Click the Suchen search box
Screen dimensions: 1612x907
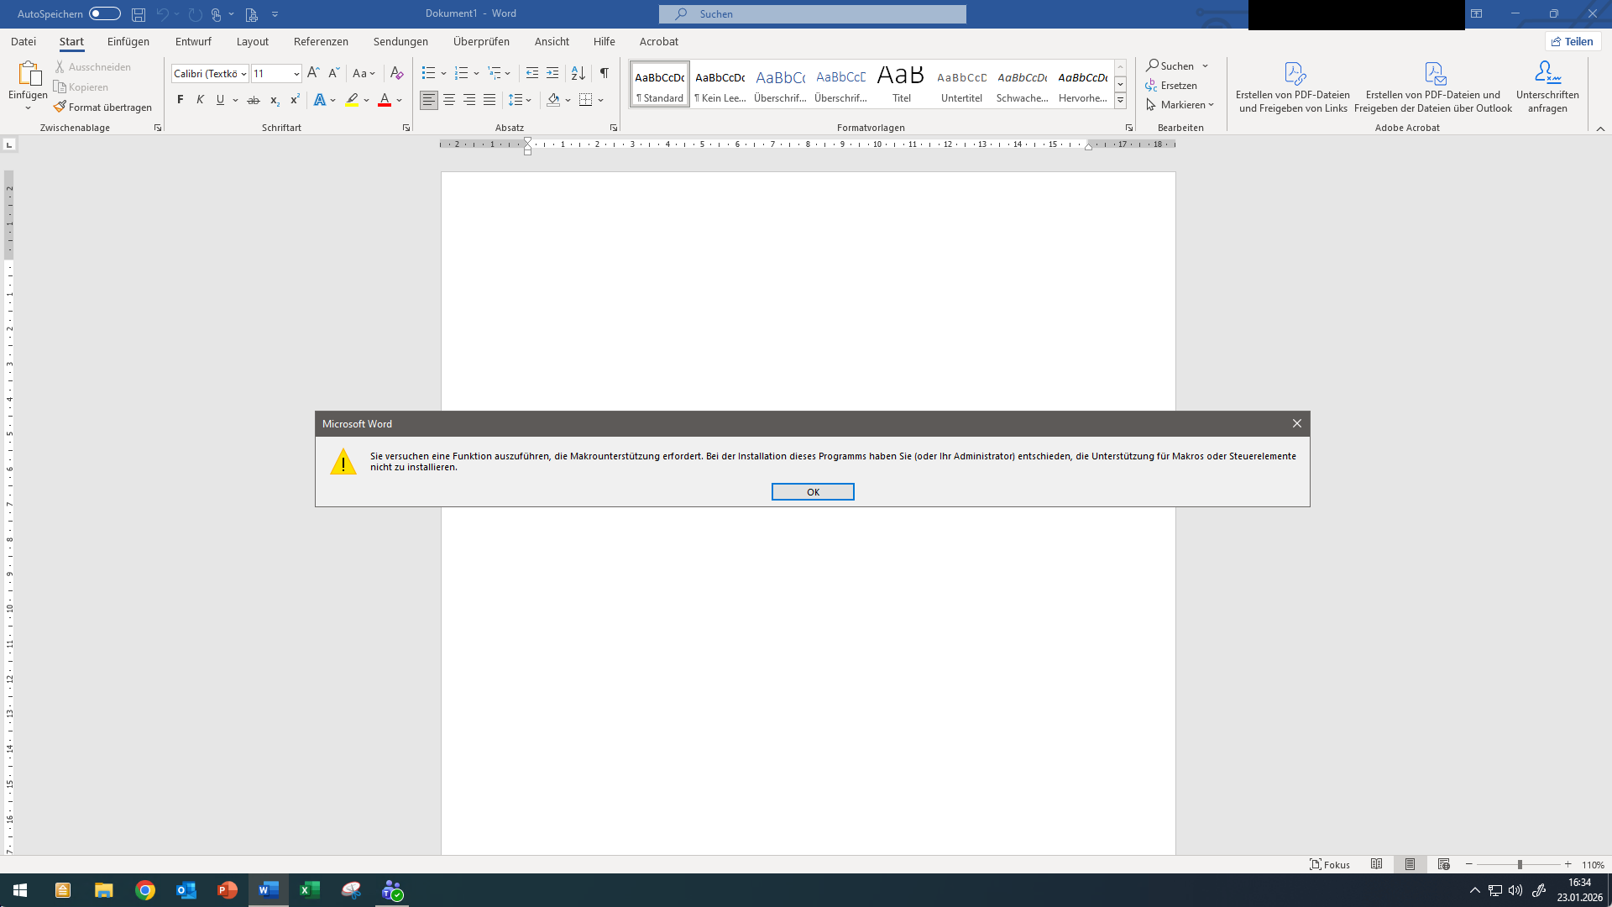click(812, 13)
